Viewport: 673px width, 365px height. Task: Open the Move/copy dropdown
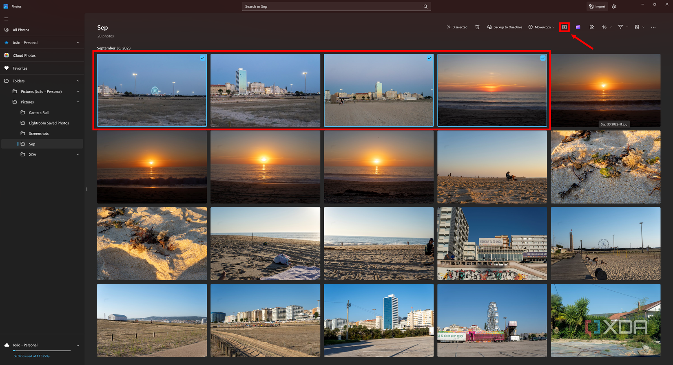tap(542, 27)
